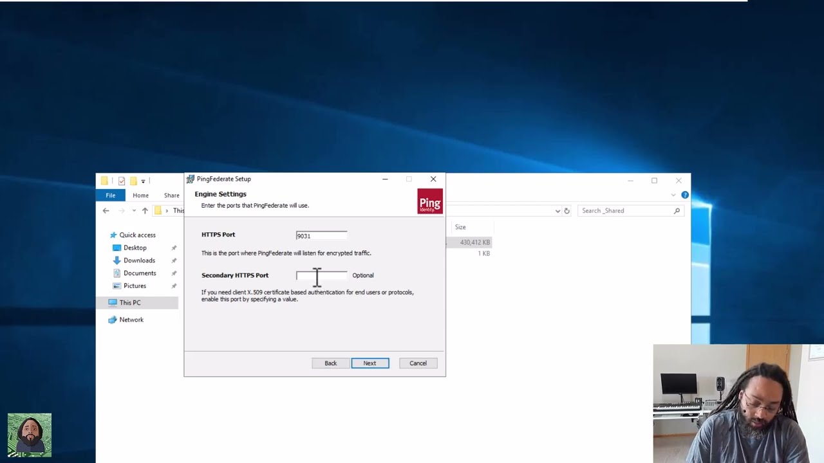The width and height of the screenshot is (824, 463).
Task: Click the forward arrow in File Explorer
Action: click(121, 211)
